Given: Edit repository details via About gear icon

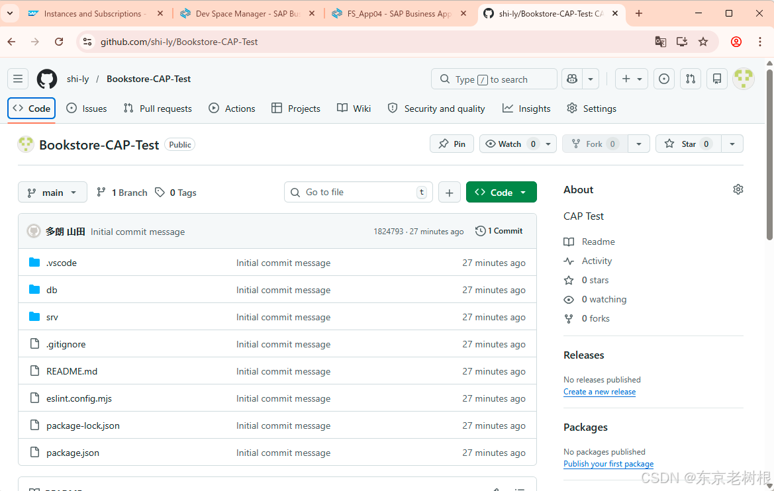Looking at the screenshot, I should [738, 189].
